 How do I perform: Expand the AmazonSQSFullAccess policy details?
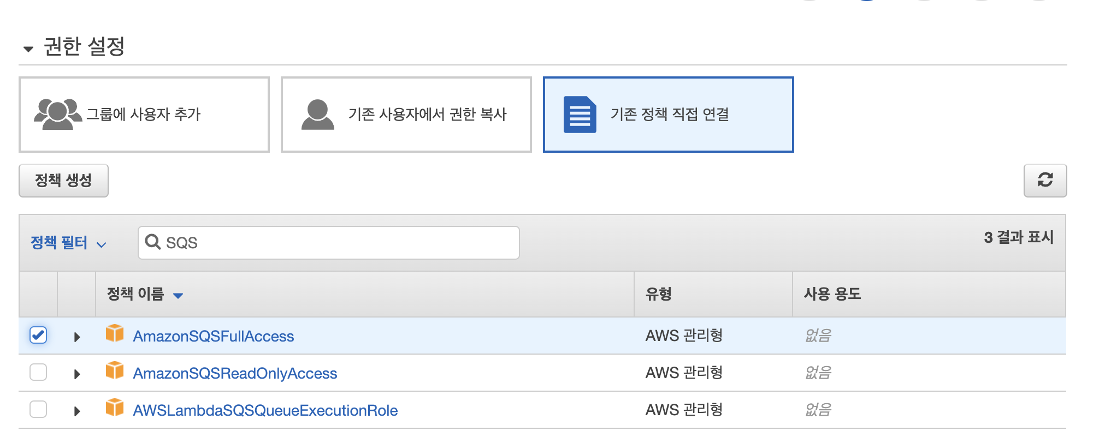(x=77, y=337)
